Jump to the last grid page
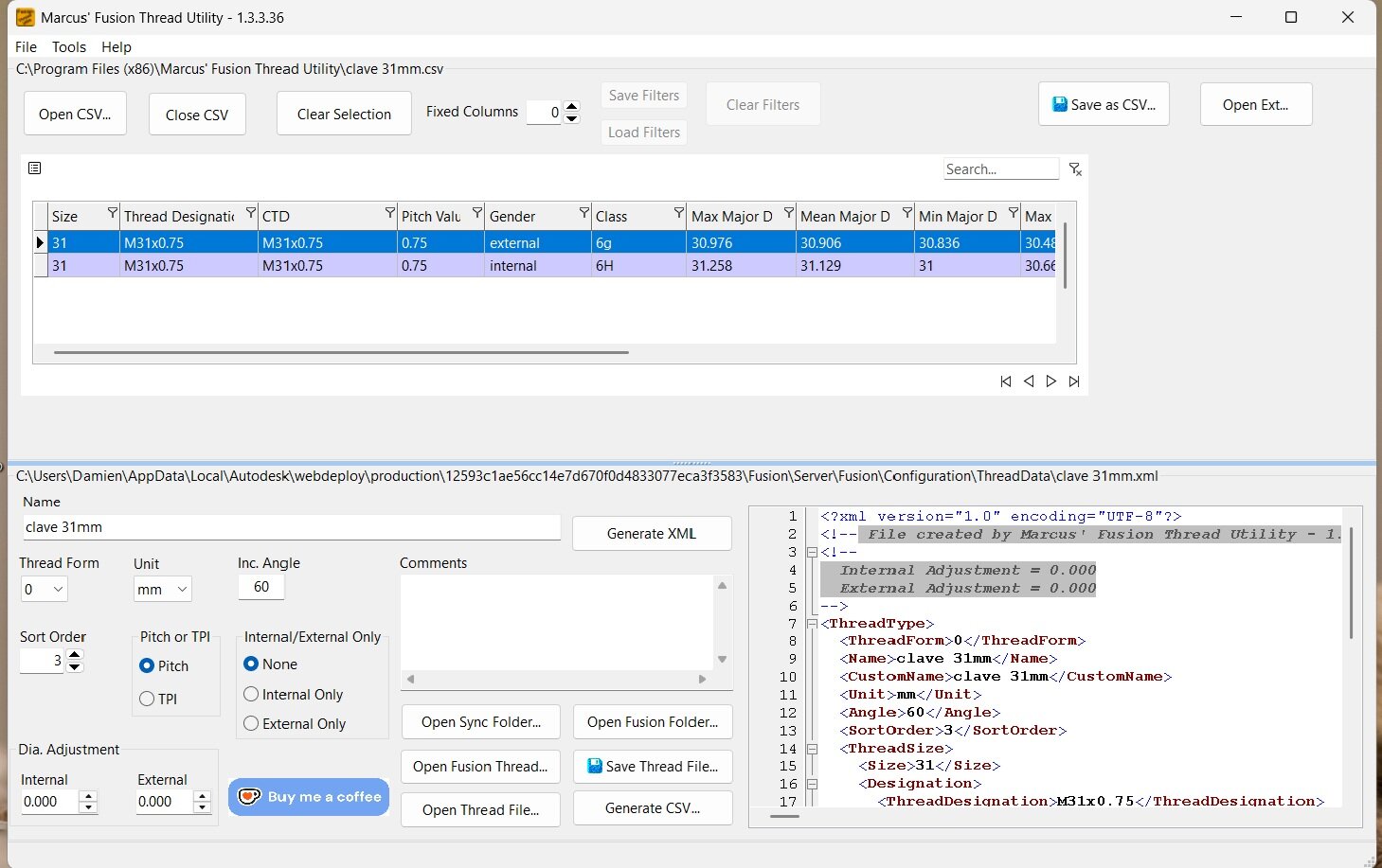This screenshot has height=868, width=1382. pos(1074,381)
